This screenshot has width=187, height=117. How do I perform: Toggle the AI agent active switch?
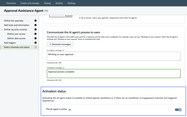point(178,110)
